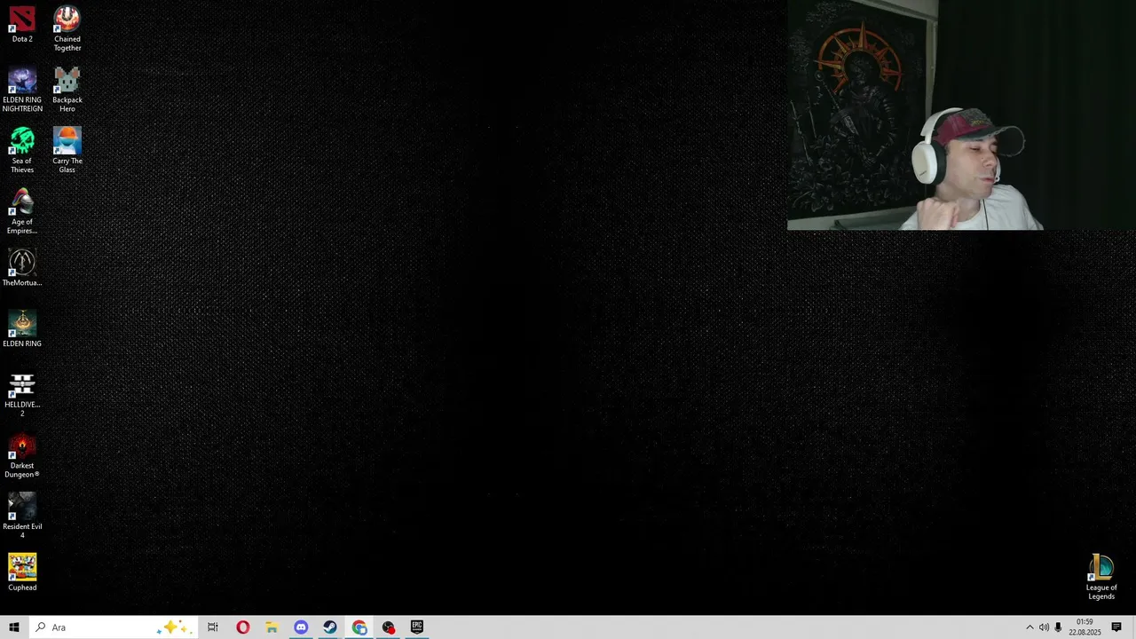This screenshot has width=1136, height=639.
Task: Show hidden system tray icons
Action: 1029,627
